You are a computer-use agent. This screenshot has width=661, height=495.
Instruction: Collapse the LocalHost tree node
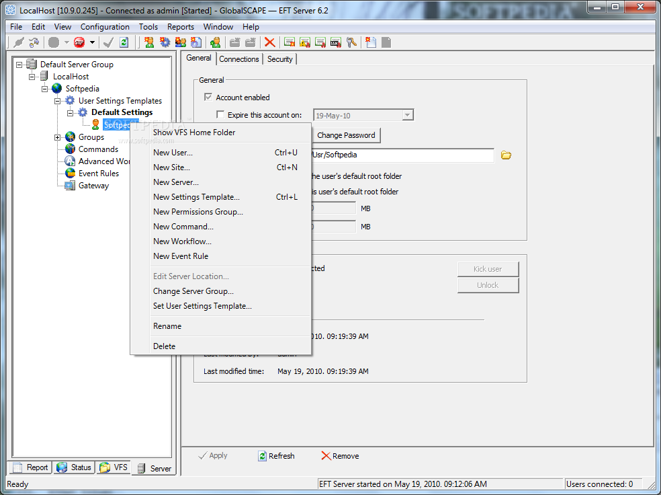pos(32,77)
